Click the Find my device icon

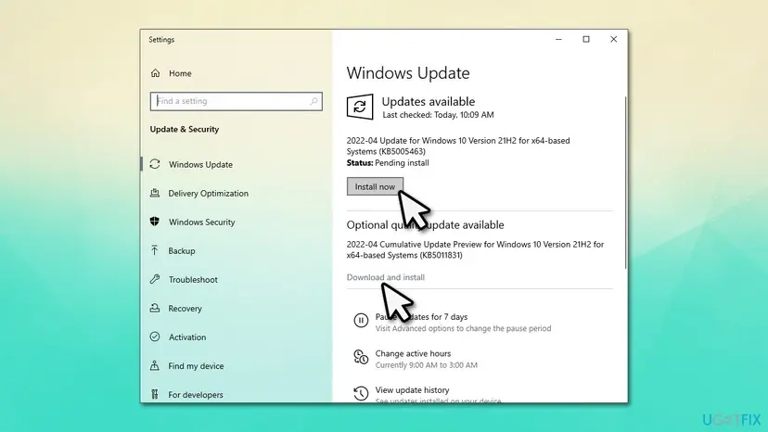[155, 365]
